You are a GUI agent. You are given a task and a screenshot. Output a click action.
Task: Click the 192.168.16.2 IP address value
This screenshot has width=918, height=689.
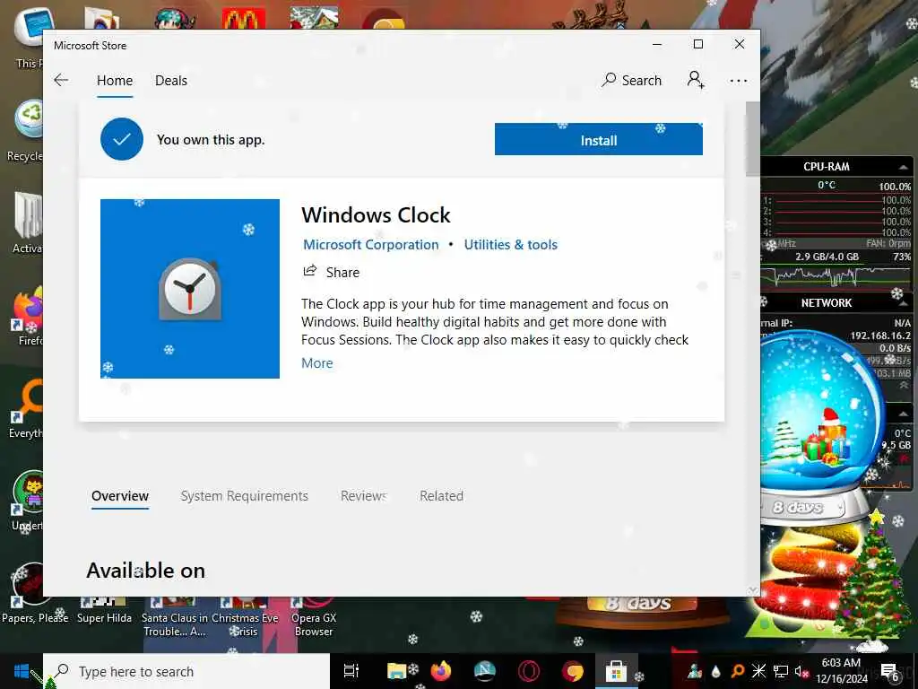(x=880, y=336)
